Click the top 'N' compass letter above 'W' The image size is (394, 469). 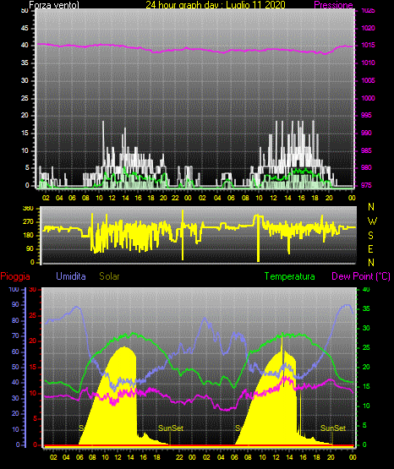(371, 207)
